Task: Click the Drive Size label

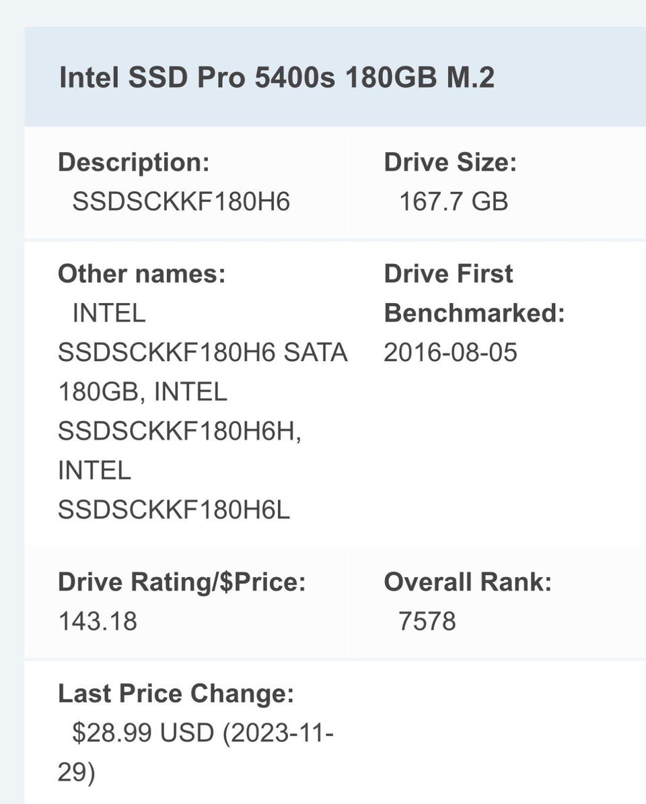Action: click(450, 162)
